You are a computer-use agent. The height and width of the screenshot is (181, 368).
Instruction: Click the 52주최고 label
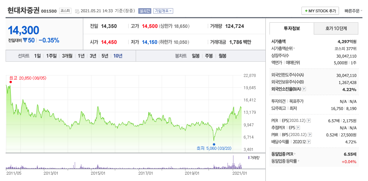pos(278,109)
